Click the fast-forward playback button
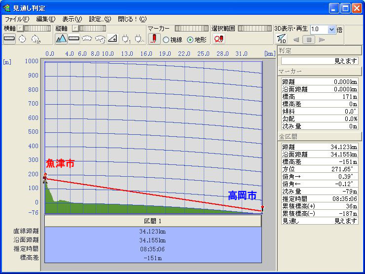Screen dimensions: 365x274 coord(322,39)
